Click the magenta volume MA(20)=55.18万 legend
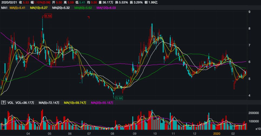This screenshot has height=136, width=261. point(102,103)
